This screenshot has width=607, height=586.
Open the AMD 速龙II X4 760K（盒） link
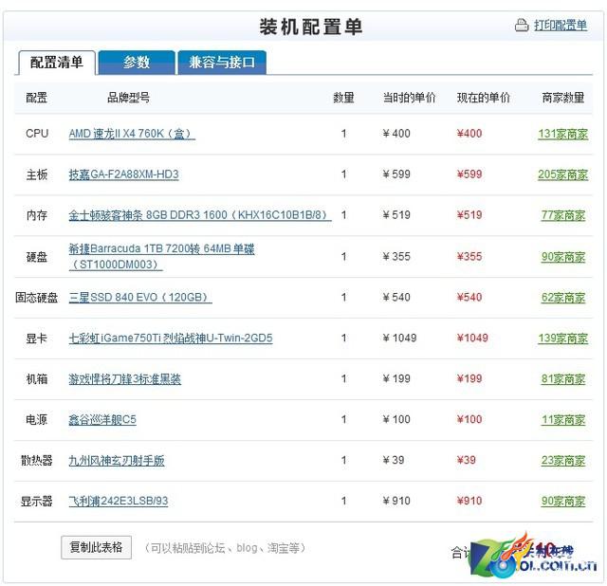click(x=132, y=134)
